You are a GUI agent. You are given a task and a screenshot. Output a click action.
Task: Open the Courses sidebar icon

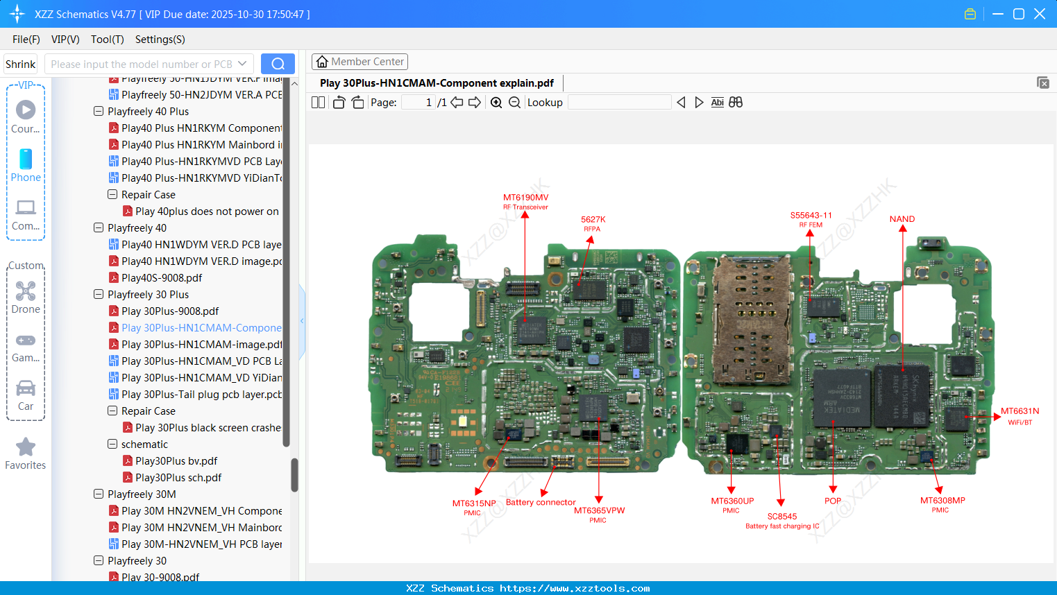26,117
